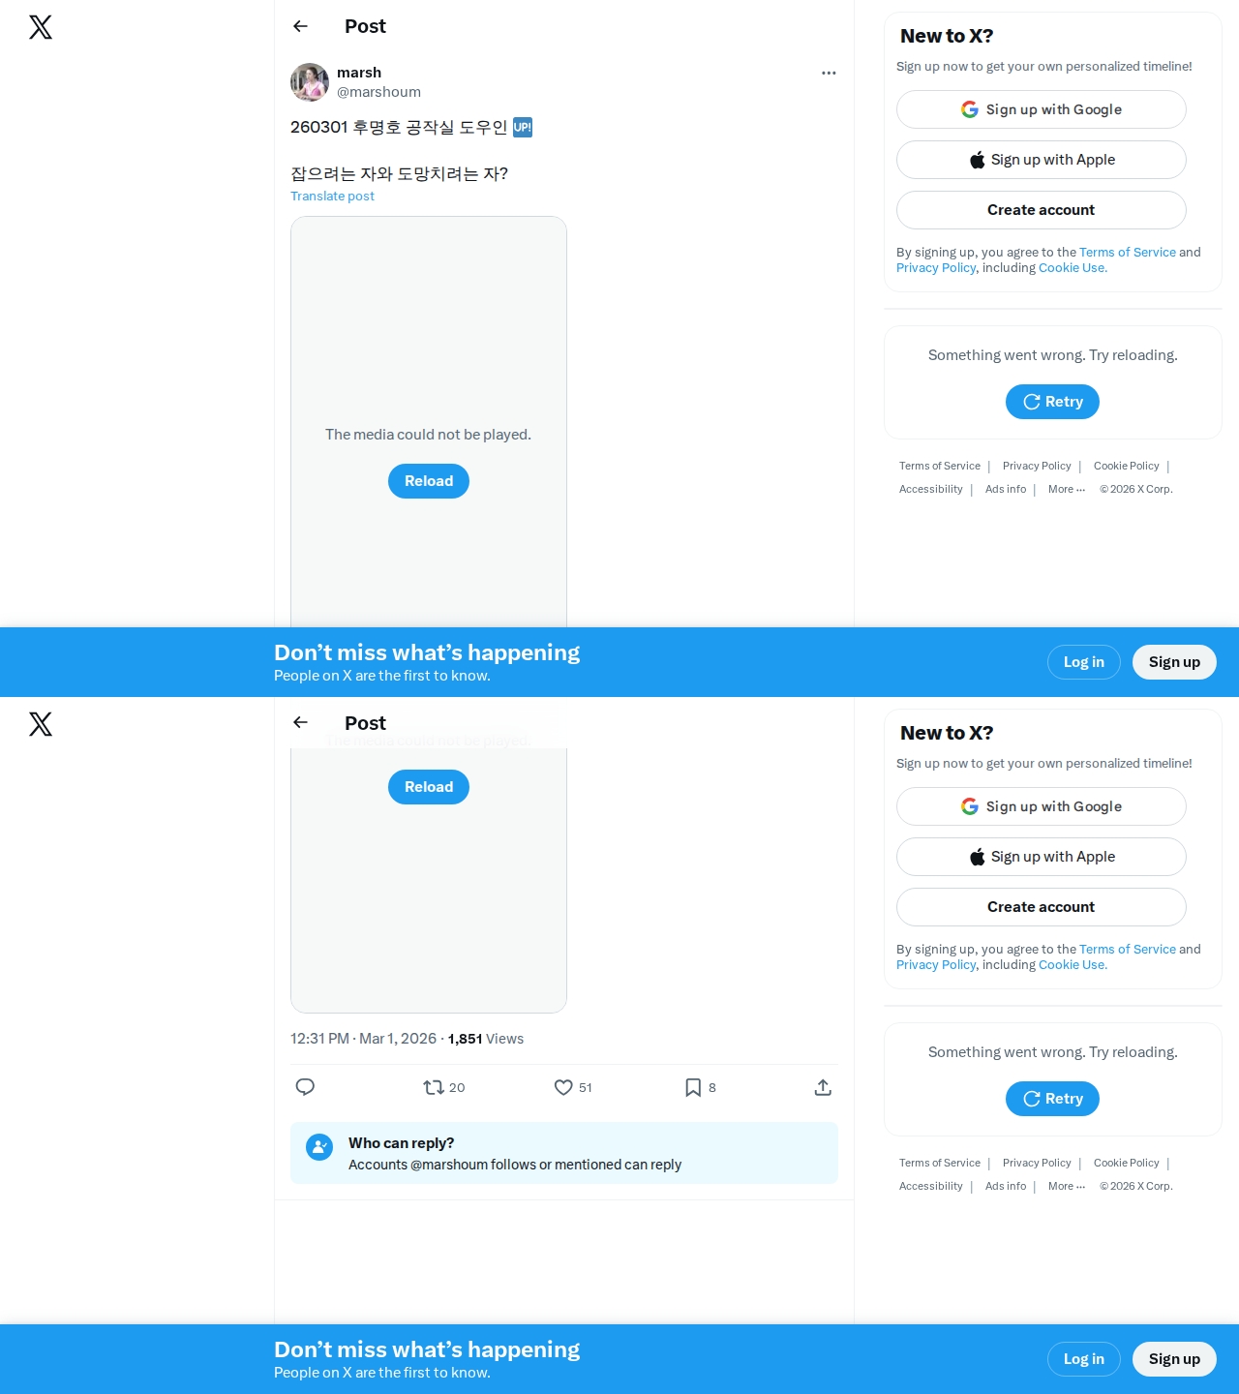This screenshot has width=1239, height=1394.
Task: Go back using the top Post arrow
Action: pos(300,26)
